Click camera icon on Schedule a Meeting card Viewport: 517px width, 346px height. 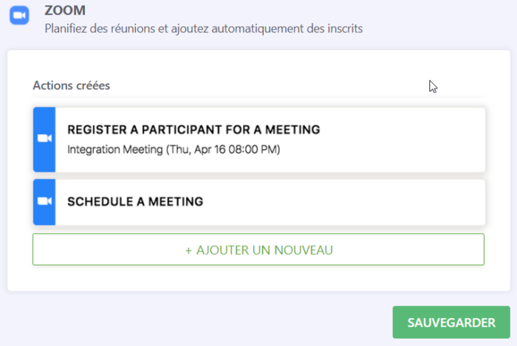pyautogui.click(x=44, y=201)
